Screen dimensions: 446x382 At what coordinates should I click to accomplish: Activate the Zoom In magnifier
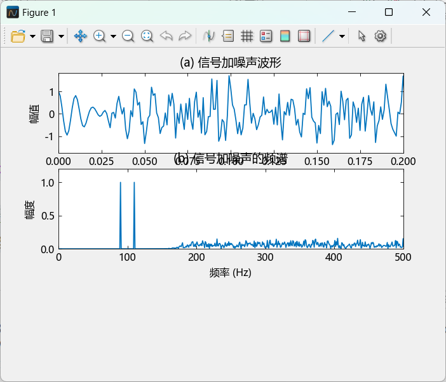(99, 36)
